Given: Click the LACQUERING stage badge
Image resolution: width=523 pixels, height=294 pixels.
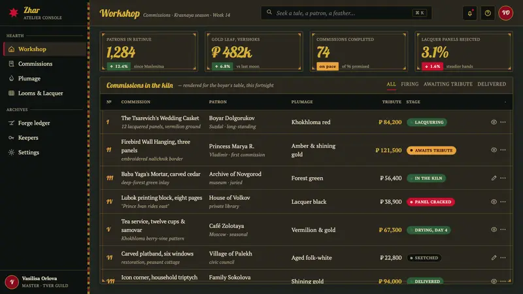Looking at the screenshot, I should pos(427,122).
